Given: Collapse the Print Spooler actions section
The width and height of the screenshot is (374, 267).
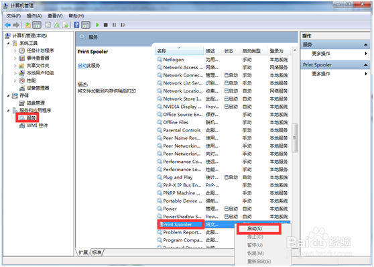Looking at the screenshot, I should (x=365, y=64).
